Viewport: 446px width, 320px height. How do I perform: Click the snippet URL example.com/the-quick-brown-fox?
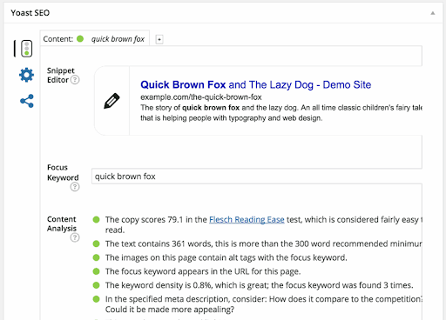coord(201,97)
